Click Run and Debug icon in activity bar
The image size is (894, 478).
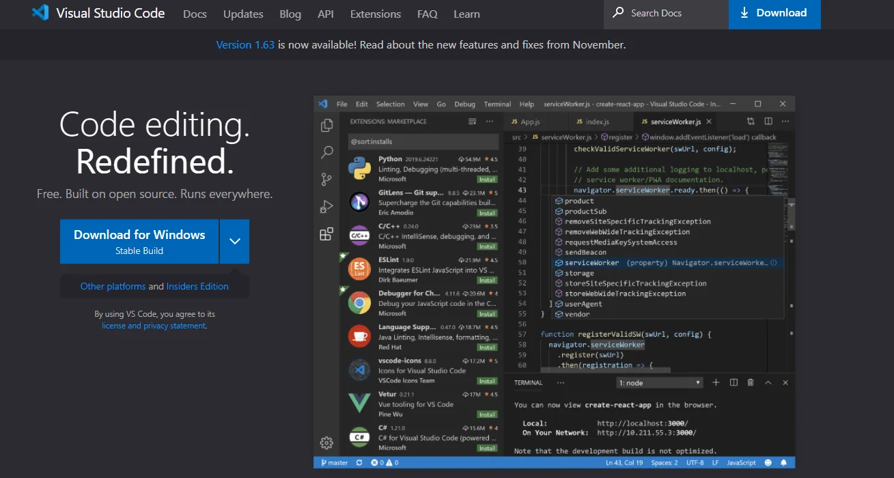(326, 207)
